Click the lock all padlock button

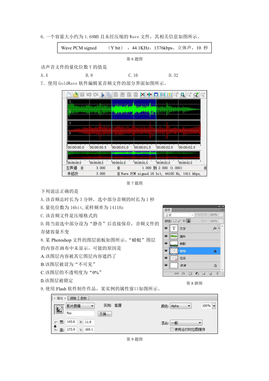coord(188,221)
